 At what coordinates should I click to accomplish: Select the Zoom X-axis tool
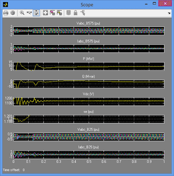tap(29, 13)
